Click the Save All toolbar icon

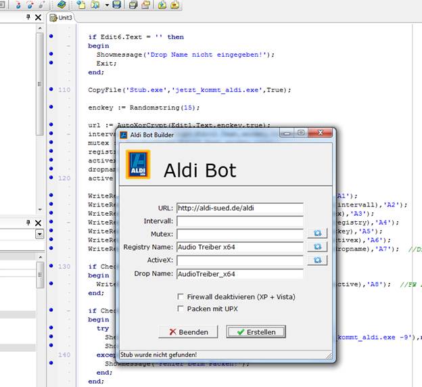tap(133, 5)
